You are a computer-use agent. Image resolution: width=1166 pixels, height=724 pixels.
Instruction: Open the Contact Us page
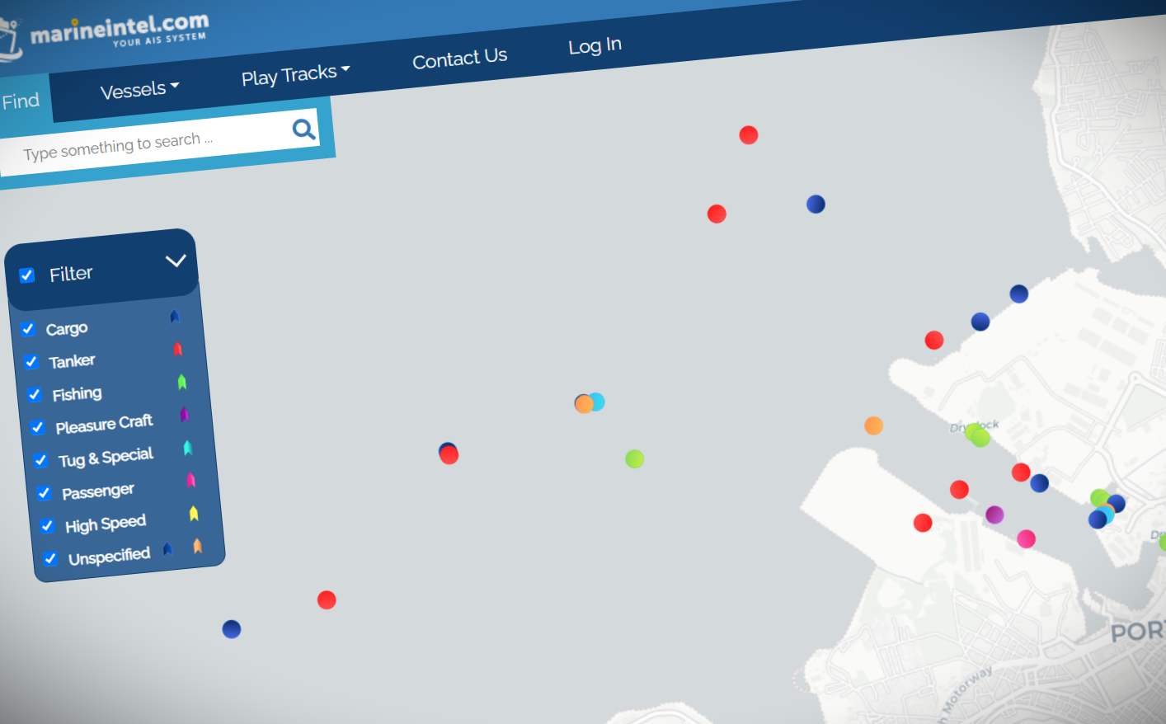point(459,59)
